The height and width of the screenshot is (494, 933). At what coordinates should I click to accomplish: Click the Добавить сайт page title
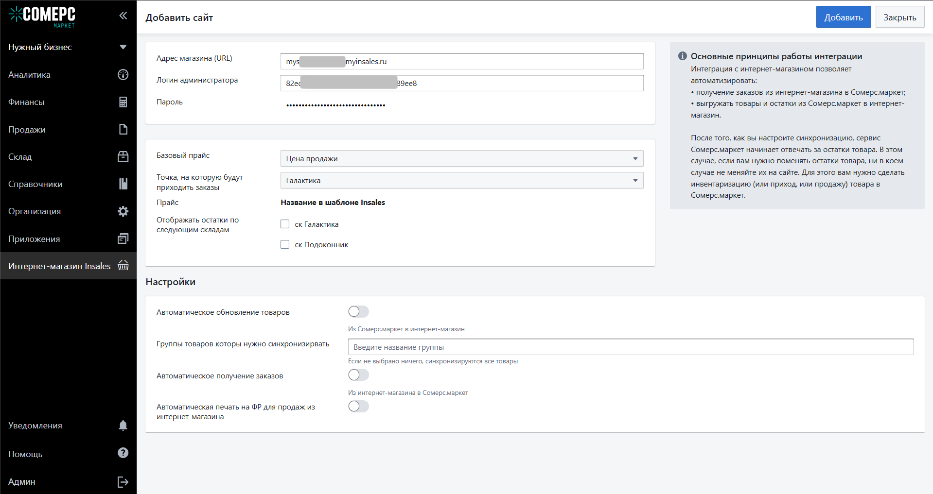point(179,18)
